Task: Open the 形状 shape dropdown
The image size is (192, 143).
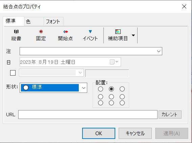Action: tap(83, 88)
